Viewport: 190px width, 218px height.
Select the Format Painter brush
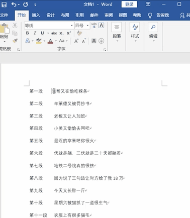15,41
